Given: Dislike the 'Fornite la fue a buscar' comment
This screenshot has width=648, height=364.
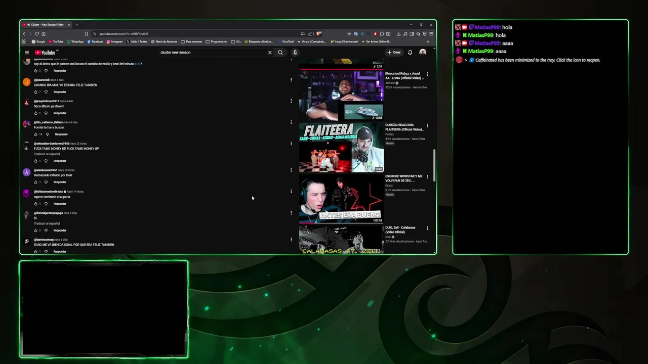Looking at the screenshot, I should point(48,134).
